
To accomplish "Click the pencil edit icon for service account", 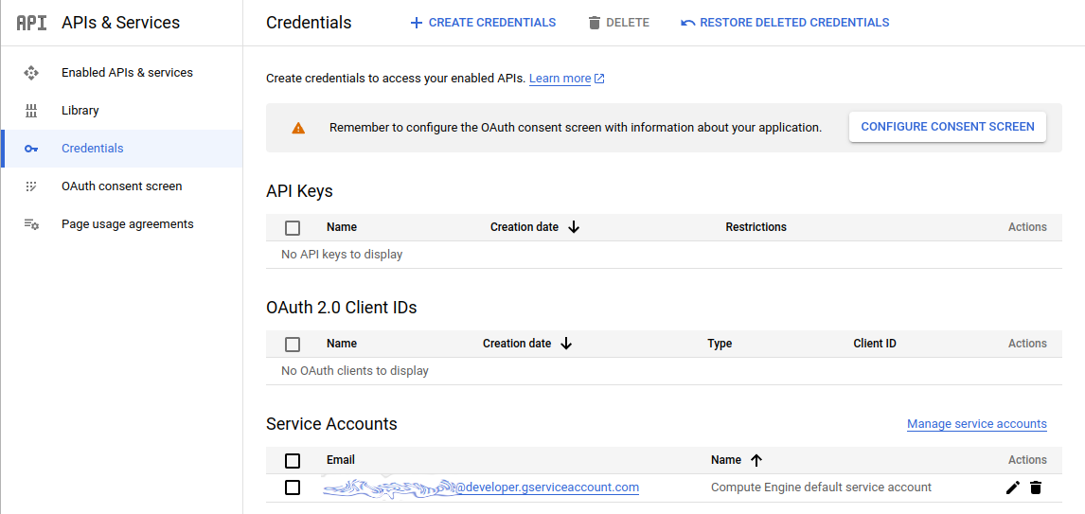I will (1013, 487).
